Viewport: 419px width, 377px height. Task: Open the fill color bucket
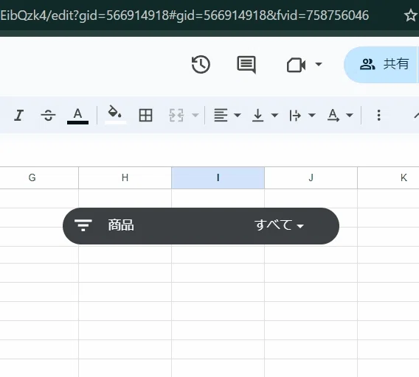[x=115, y=115]
